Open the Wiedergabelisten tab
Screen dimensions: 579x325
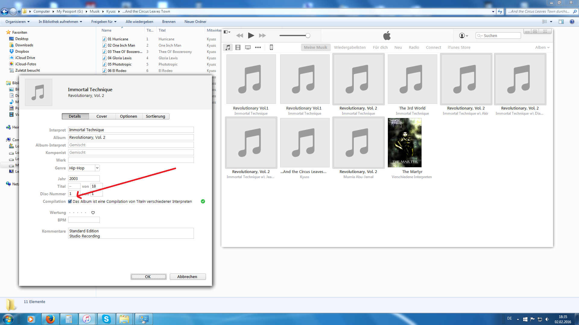click(350, 47)
